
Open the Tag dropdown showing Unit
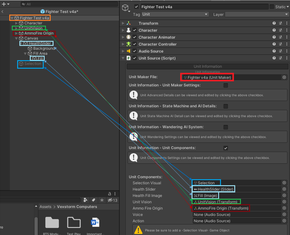pyautogui.click(x=175, y=14)
